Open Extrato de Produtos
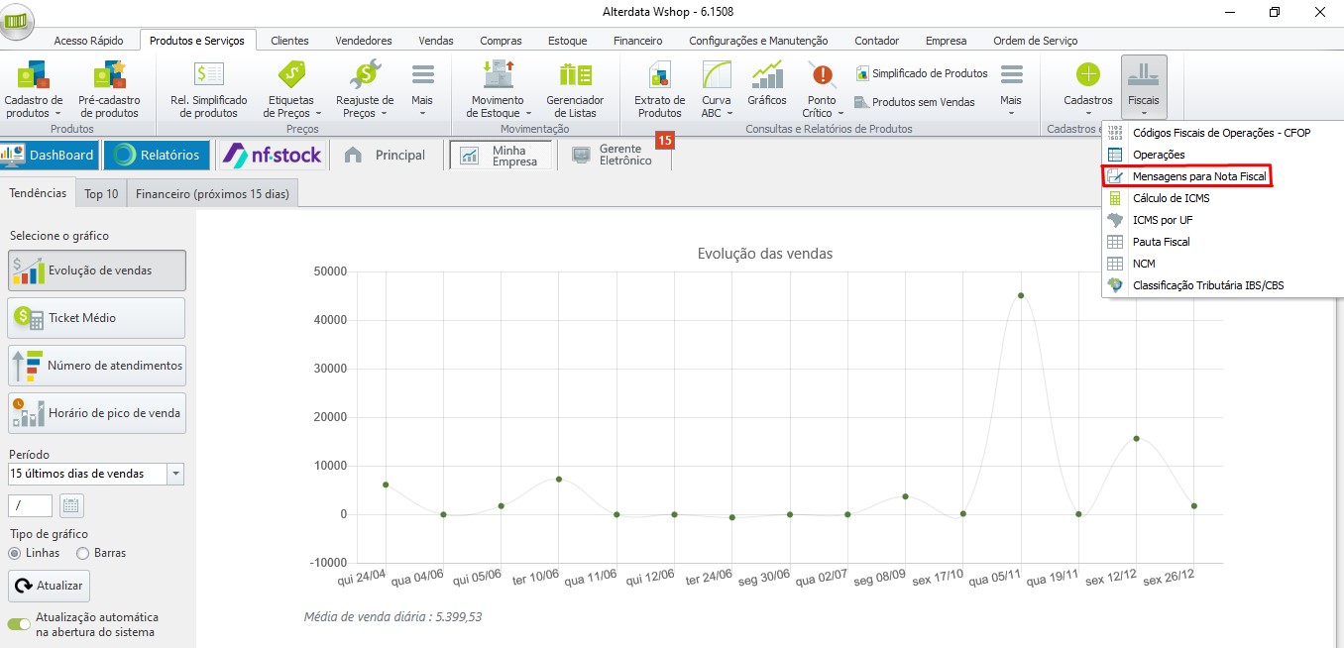Viewport: 1344px width, 648px height. [x=659, y=89]
